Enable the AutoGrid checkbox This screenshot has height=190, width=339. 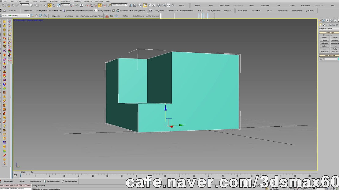tap(324, 35)
